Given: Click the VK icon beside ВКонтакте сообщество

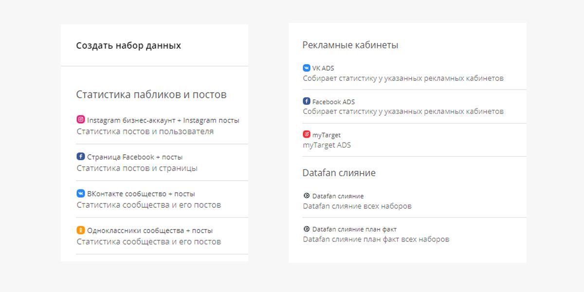Looking at the screenshot, I should click(81, 193).
